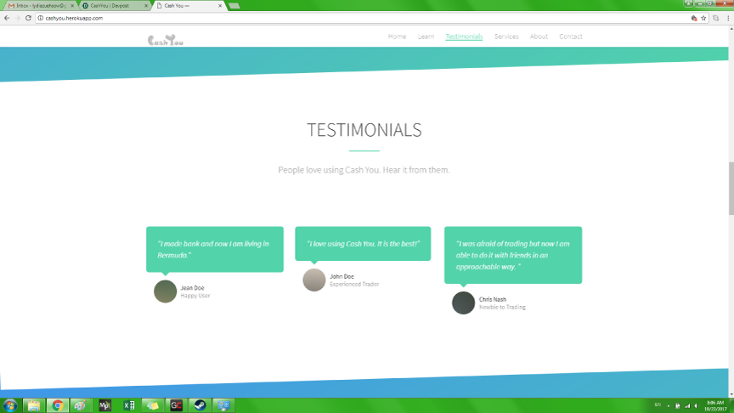The height and width of the screenshot is (413, 734).
Task: Click Jean Doe's avatar photo
Action: (x=166, y=291)
